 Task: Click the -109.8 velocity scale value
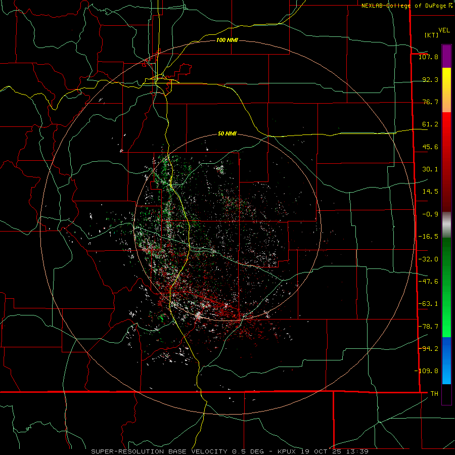coord(426,371)
